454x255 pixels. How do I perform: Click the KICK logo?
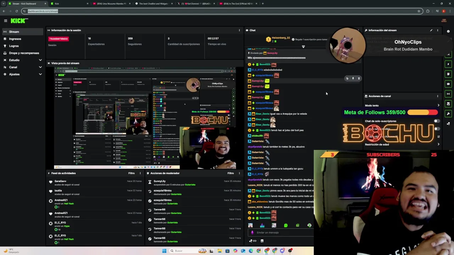pyautogui.click(x=18, y=21)
